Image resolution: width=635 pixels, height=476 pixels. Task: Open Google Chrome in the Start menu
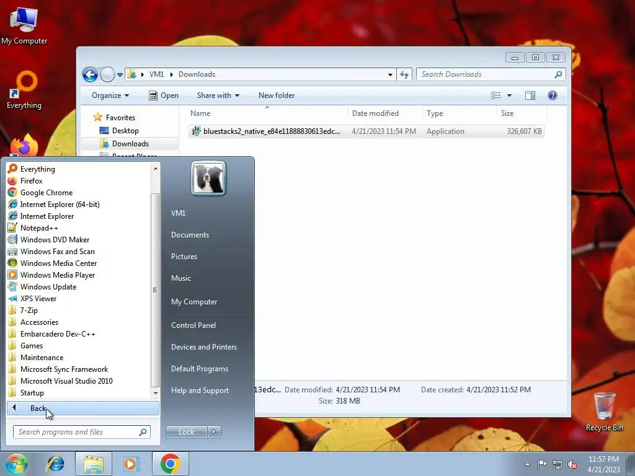tap(46, 192)
